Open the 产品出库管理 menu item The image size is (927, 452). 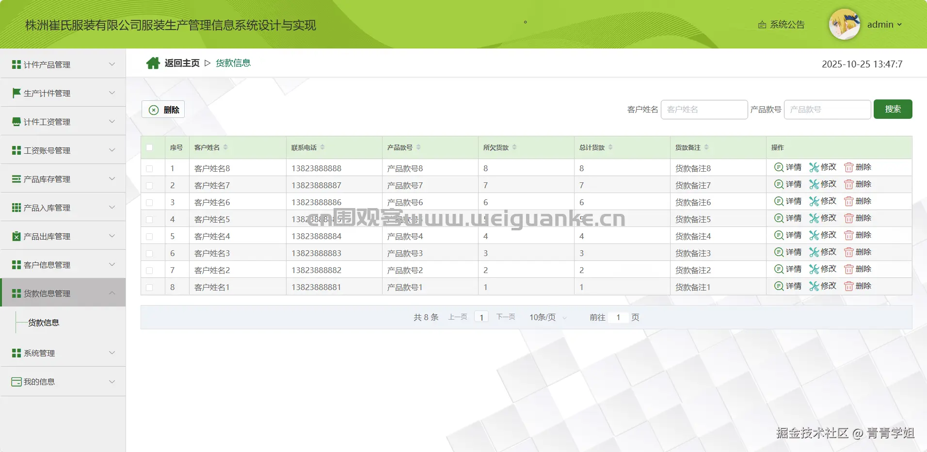click(x=63, y=236)
